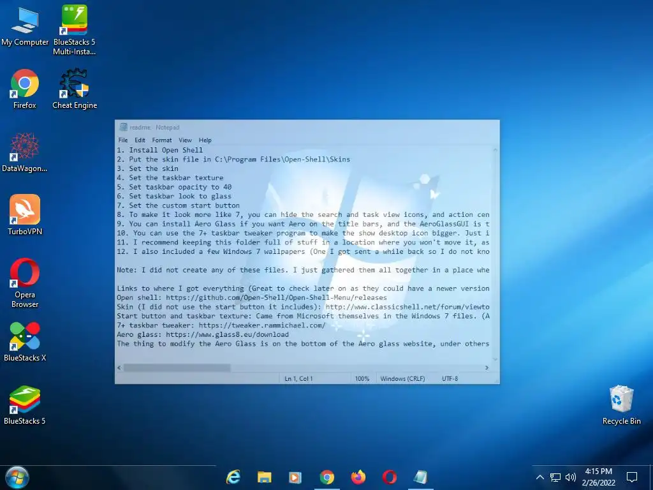Click the line 'Set taskbar look to glass'

[x=174, y=197]
